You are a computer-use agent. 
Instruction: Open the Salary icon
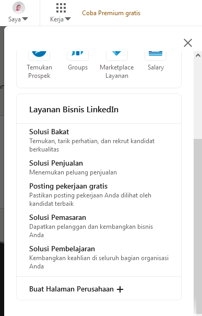coord(156,55)
